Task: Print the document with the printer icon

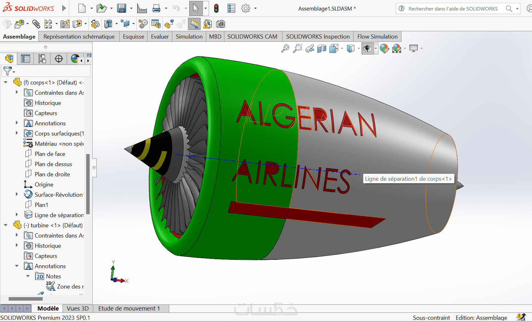Action: click(x=156, y=8)
